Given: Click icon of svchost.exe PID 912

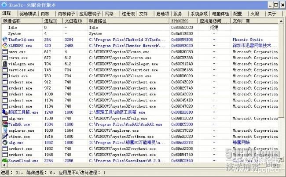Looking at the screenshot, I should point(5,82).
